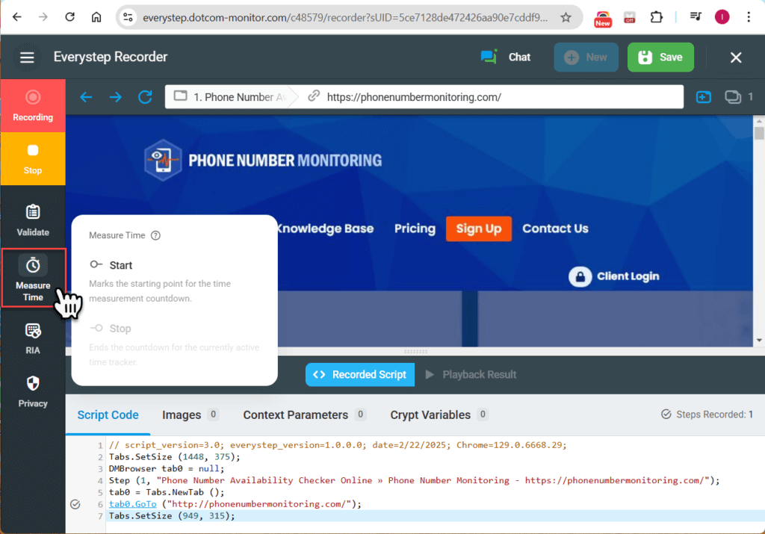Screen dimensions: 765x534
Task: Expand the tabs count dropdown
Action: [x=739, y=97]
